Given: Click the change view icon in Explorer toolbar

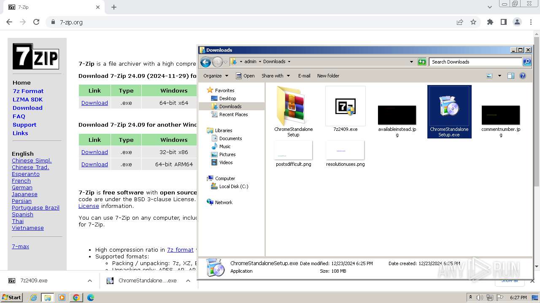Looking at the screenshot, I should click(x=489, y=76).
